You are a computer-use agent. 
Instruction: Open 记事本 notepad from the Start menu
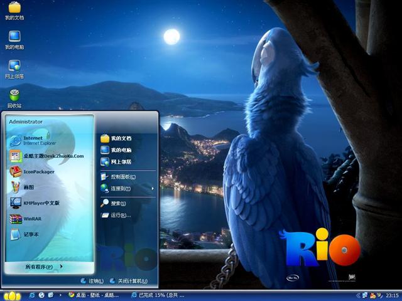[24, 235]
